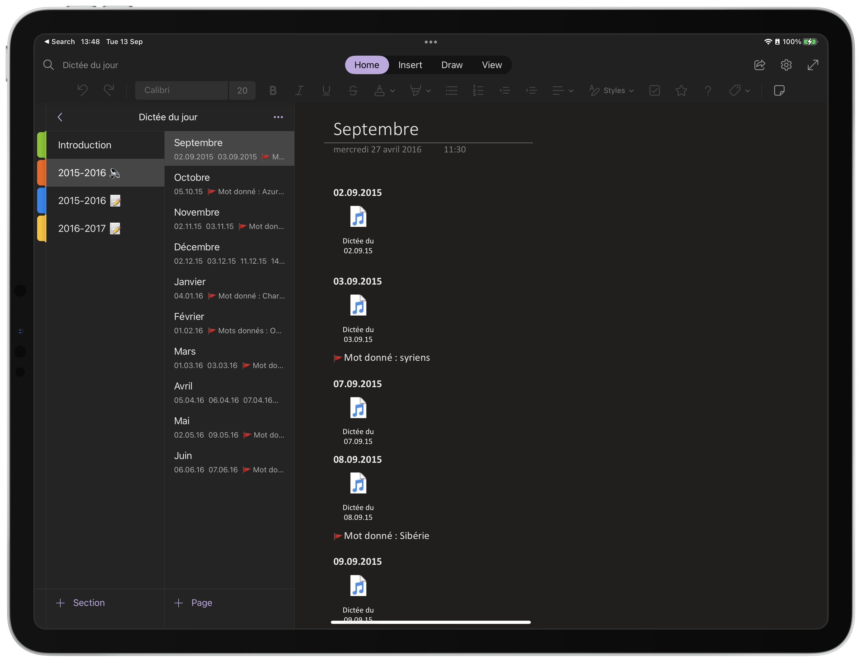
Task: Toggle underline formatting
Action: point(326,91)
